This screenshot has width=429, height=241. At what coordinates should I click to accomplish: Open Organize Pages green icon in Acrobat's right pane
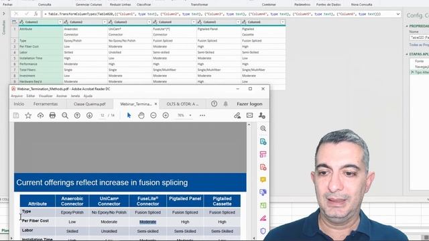pos(263,206)
